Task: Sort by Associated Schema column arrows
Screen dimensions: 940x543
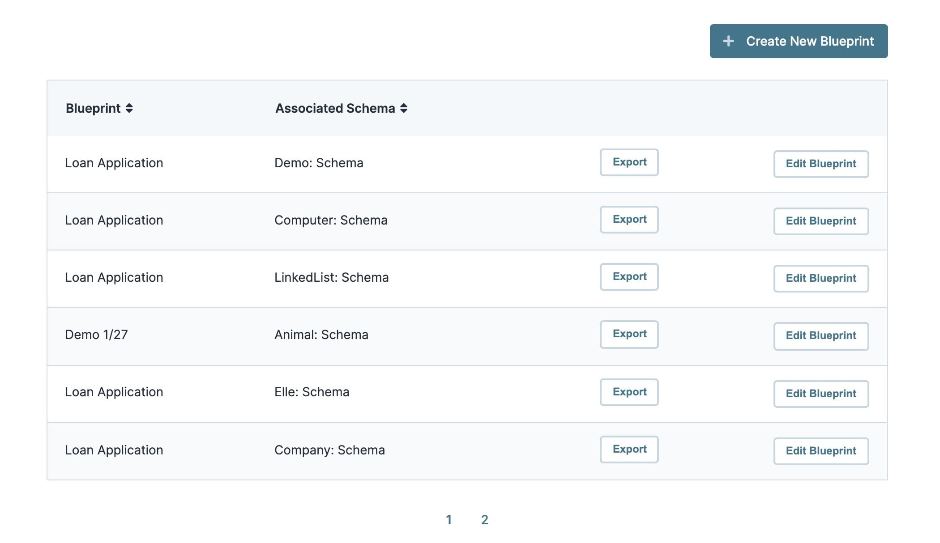Action: [x=404, y=108]
